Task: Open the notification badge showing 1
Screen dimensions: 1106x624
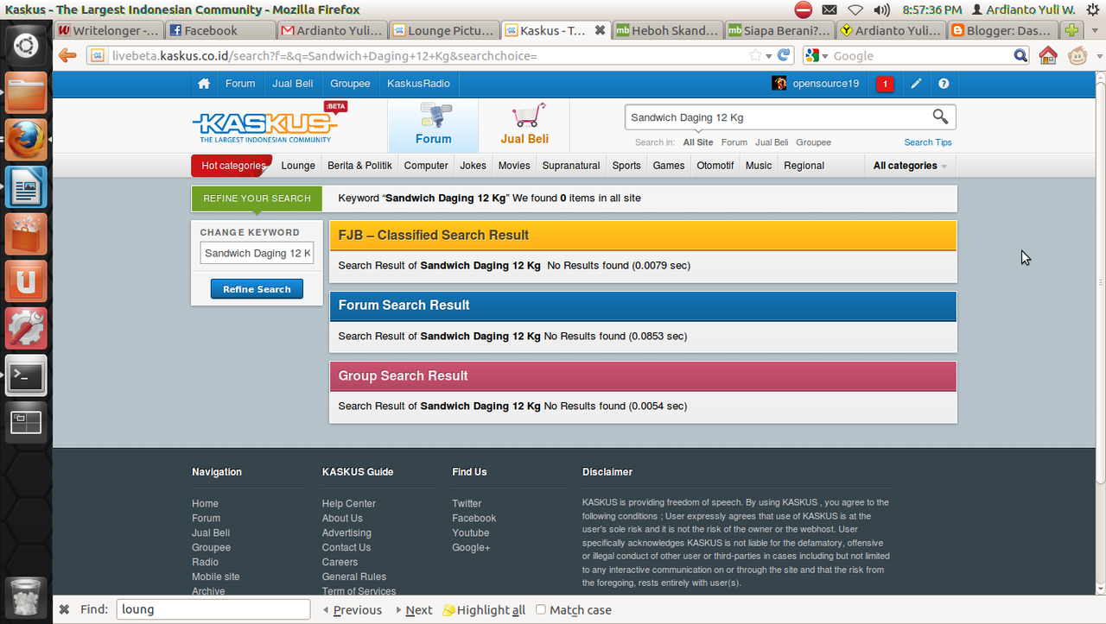Action: click(885, 84)
